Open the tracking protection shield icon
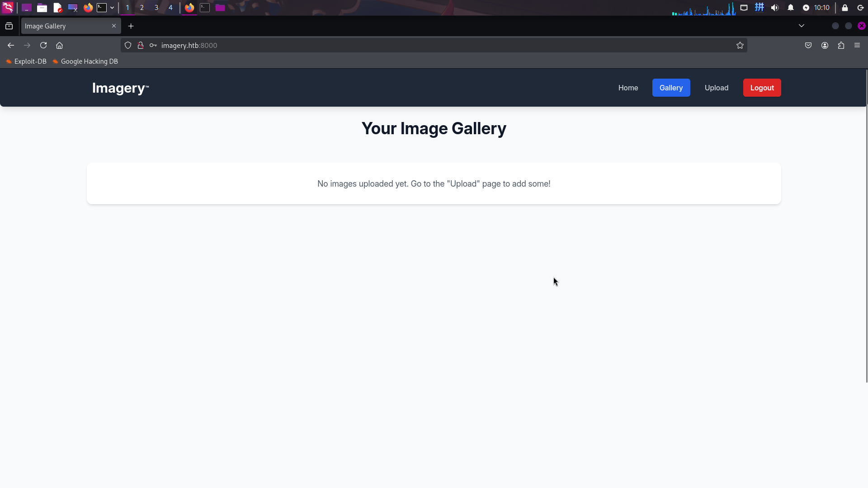868x488 pixels. coord(128,45)
